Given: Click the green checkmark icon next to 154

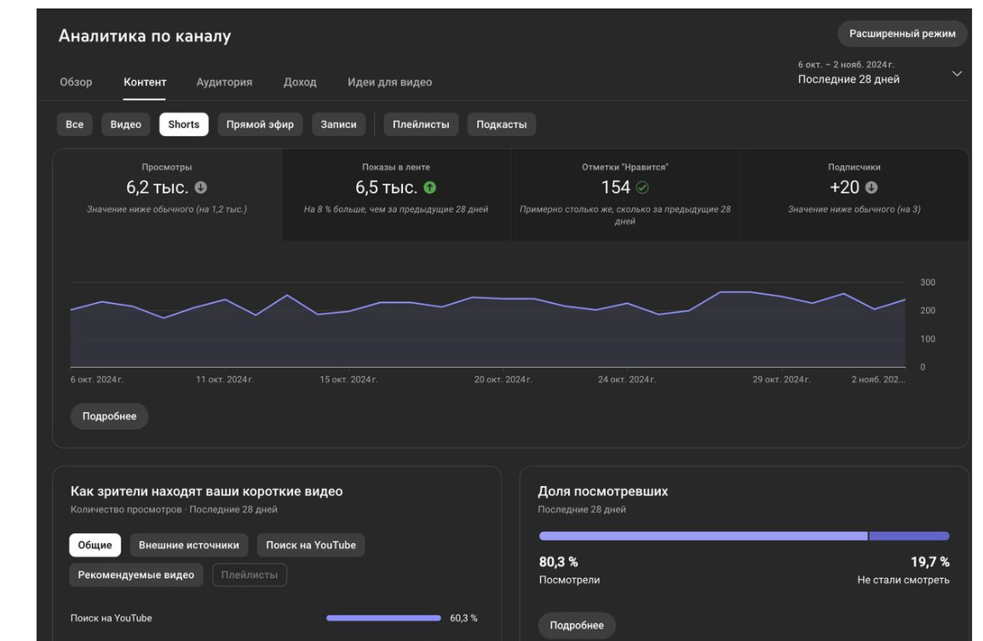Looking at the screenshot, I should (642, 187).
